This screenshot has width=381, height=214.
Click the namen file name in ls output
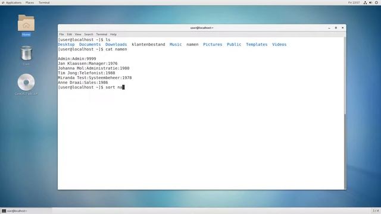(x=192, y=45)
